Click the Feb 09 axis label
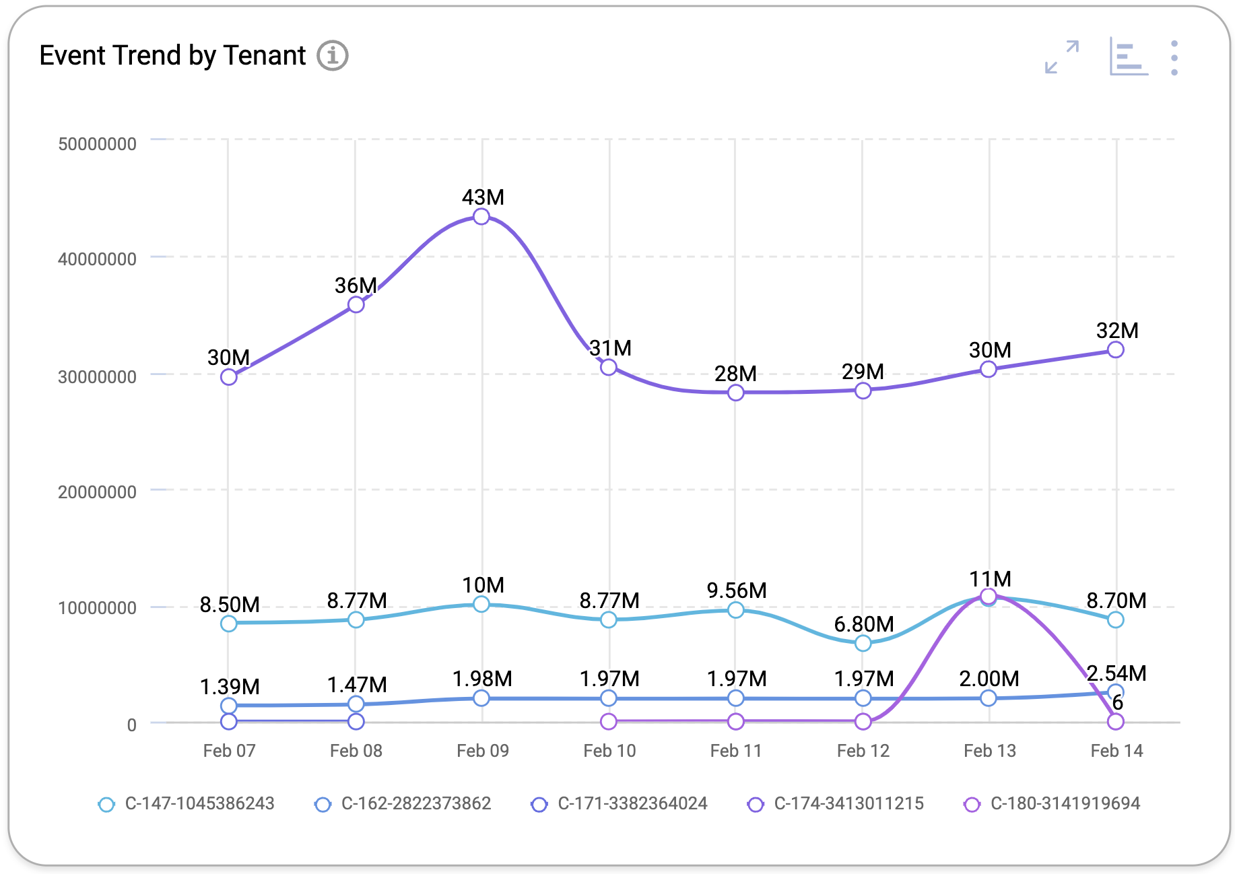 [483, 751]
